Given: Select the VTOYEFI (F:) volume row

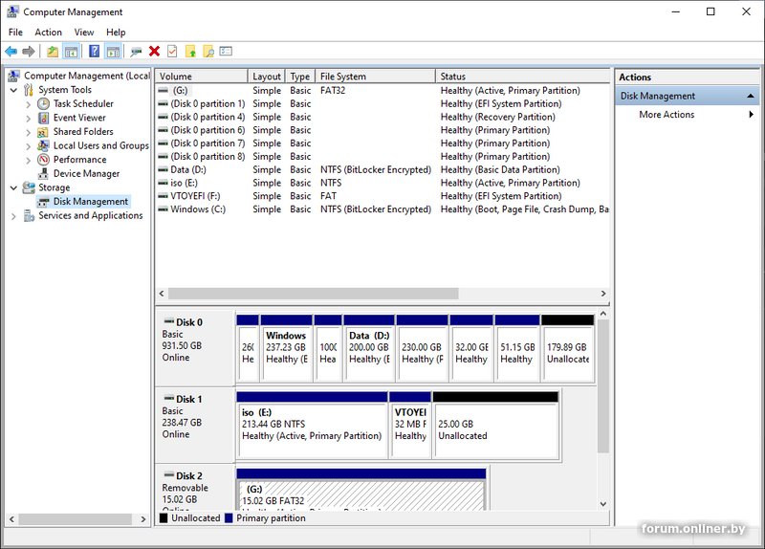Looking at the screenshot, I should point(382,196).
